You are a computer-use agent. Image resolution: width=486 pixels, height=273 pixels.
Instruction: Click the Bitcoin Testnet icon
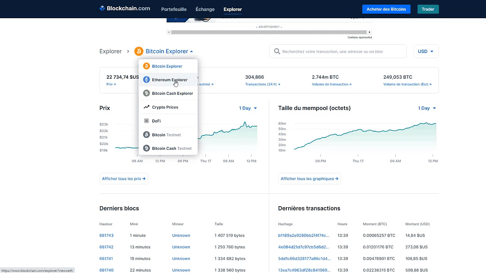point(147,135)
